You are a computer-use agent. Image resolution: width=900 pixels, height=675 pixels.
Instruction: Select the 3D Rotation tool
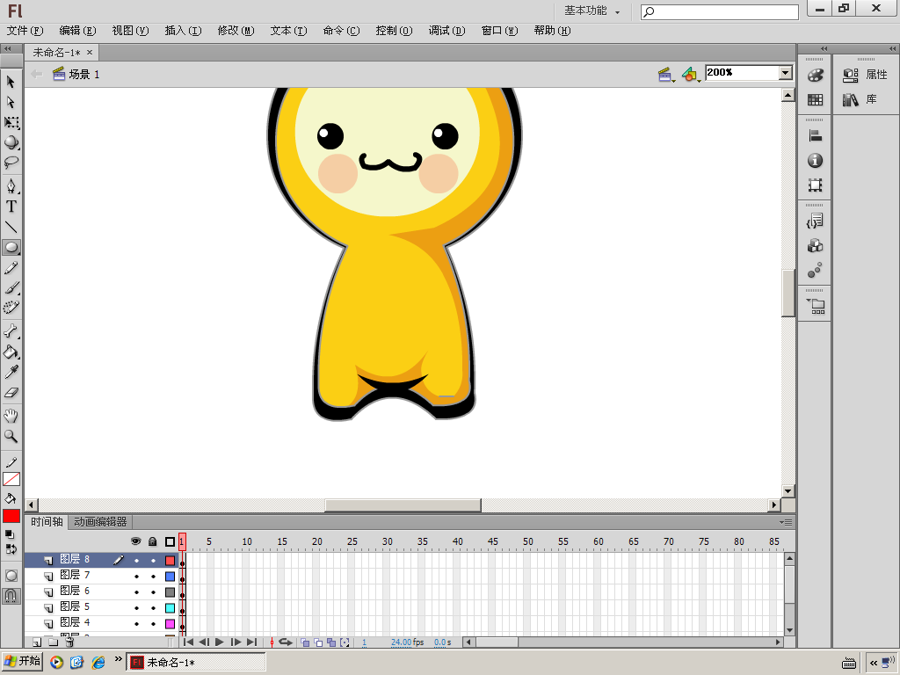(x=11, y=142)
